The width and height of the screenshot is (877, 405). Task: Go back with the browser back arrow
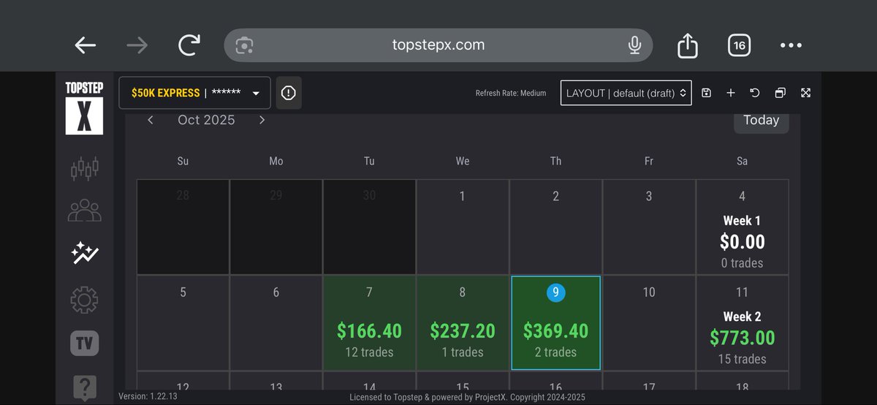(x=86, y=45)
